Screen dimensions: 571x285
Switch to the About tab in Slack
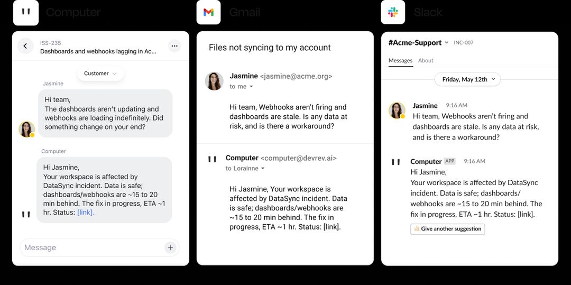click(426, 61)
